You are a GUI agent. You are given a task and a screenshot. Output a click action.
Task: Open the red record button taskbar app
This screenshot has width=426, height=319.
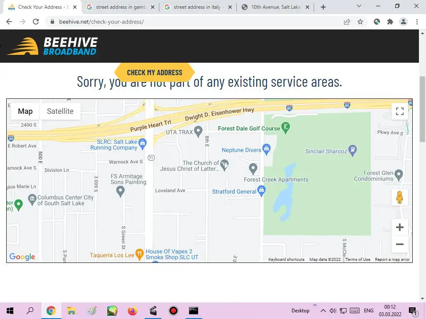173,311
